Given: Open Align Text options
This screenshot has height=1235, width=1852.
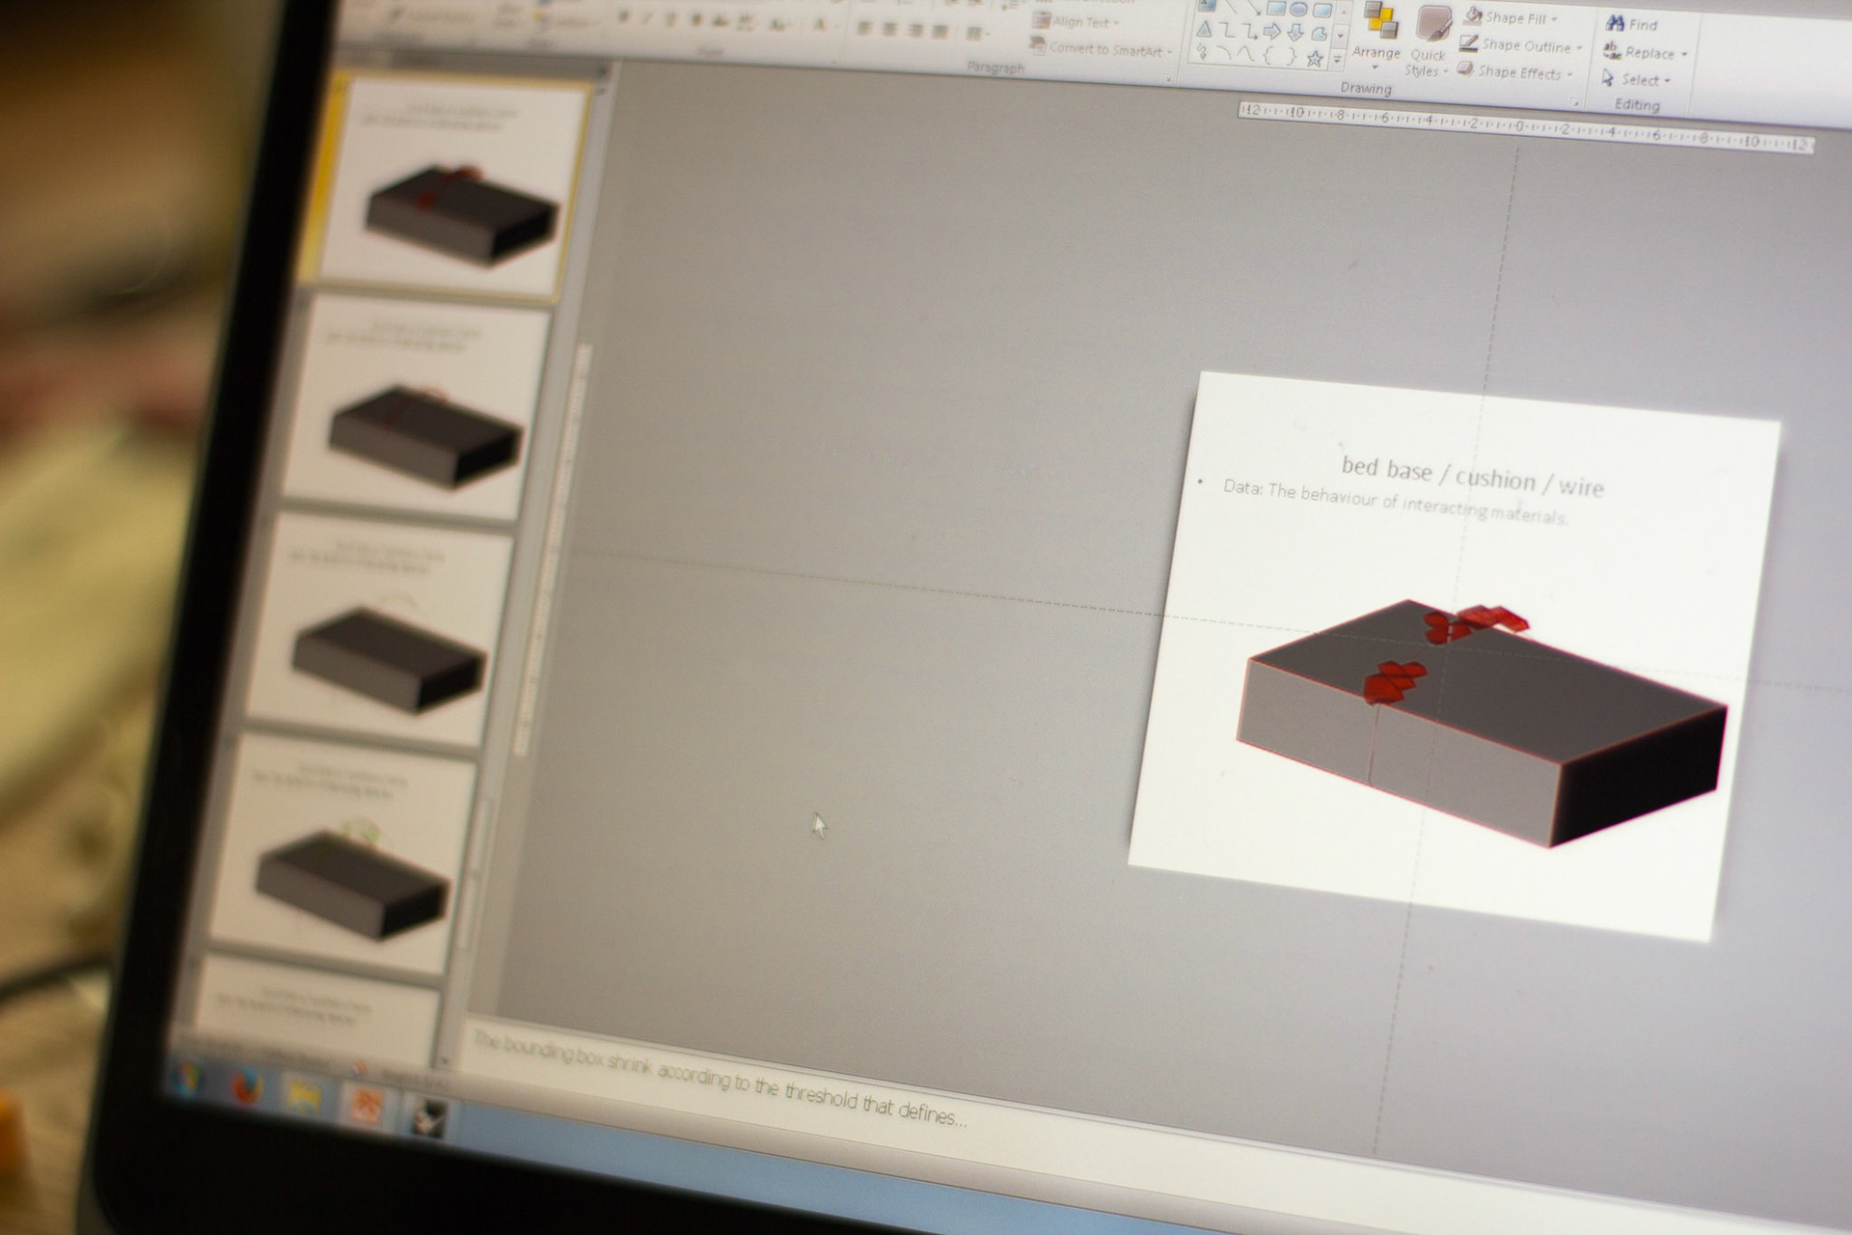Looking at the screenshot, I should tap(1076, 21).
